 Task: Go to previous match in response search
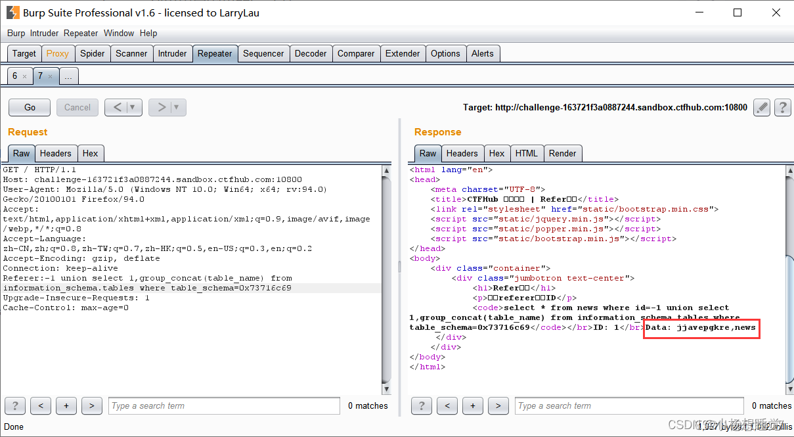pos(447,405)
